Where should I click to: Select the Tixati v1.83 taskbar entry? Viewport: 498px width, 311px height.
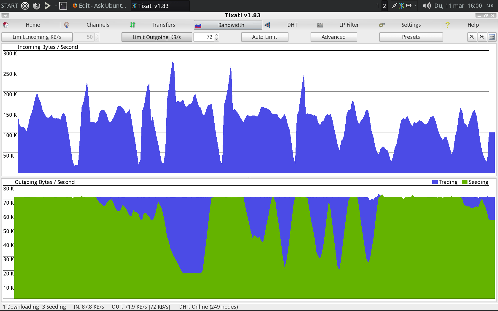tap(160, 6)
